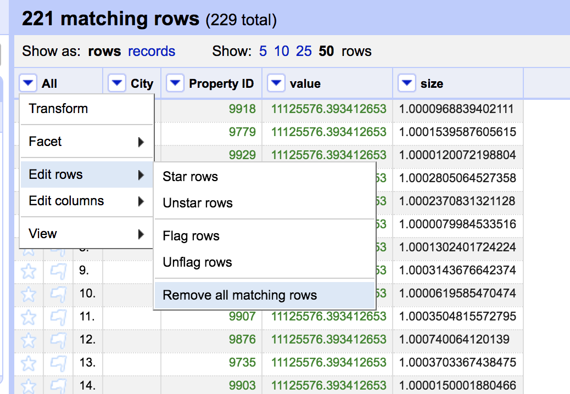Viewport: 570px width, 394px height.
Task: Show 25 rows per page
Action: coord(304,51)
